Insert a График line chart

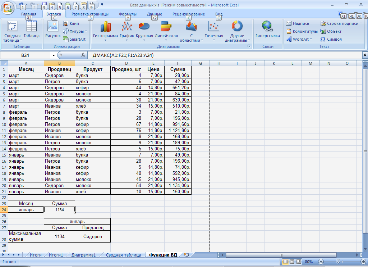coord(127,31)
